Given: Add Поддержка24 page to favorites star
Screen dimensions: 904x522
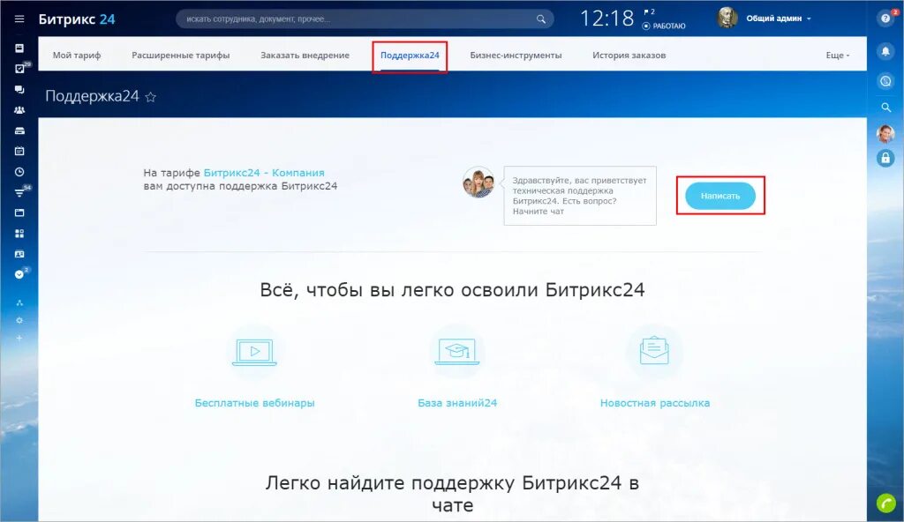Looking at the screenshot, I should tap(150, 97).
